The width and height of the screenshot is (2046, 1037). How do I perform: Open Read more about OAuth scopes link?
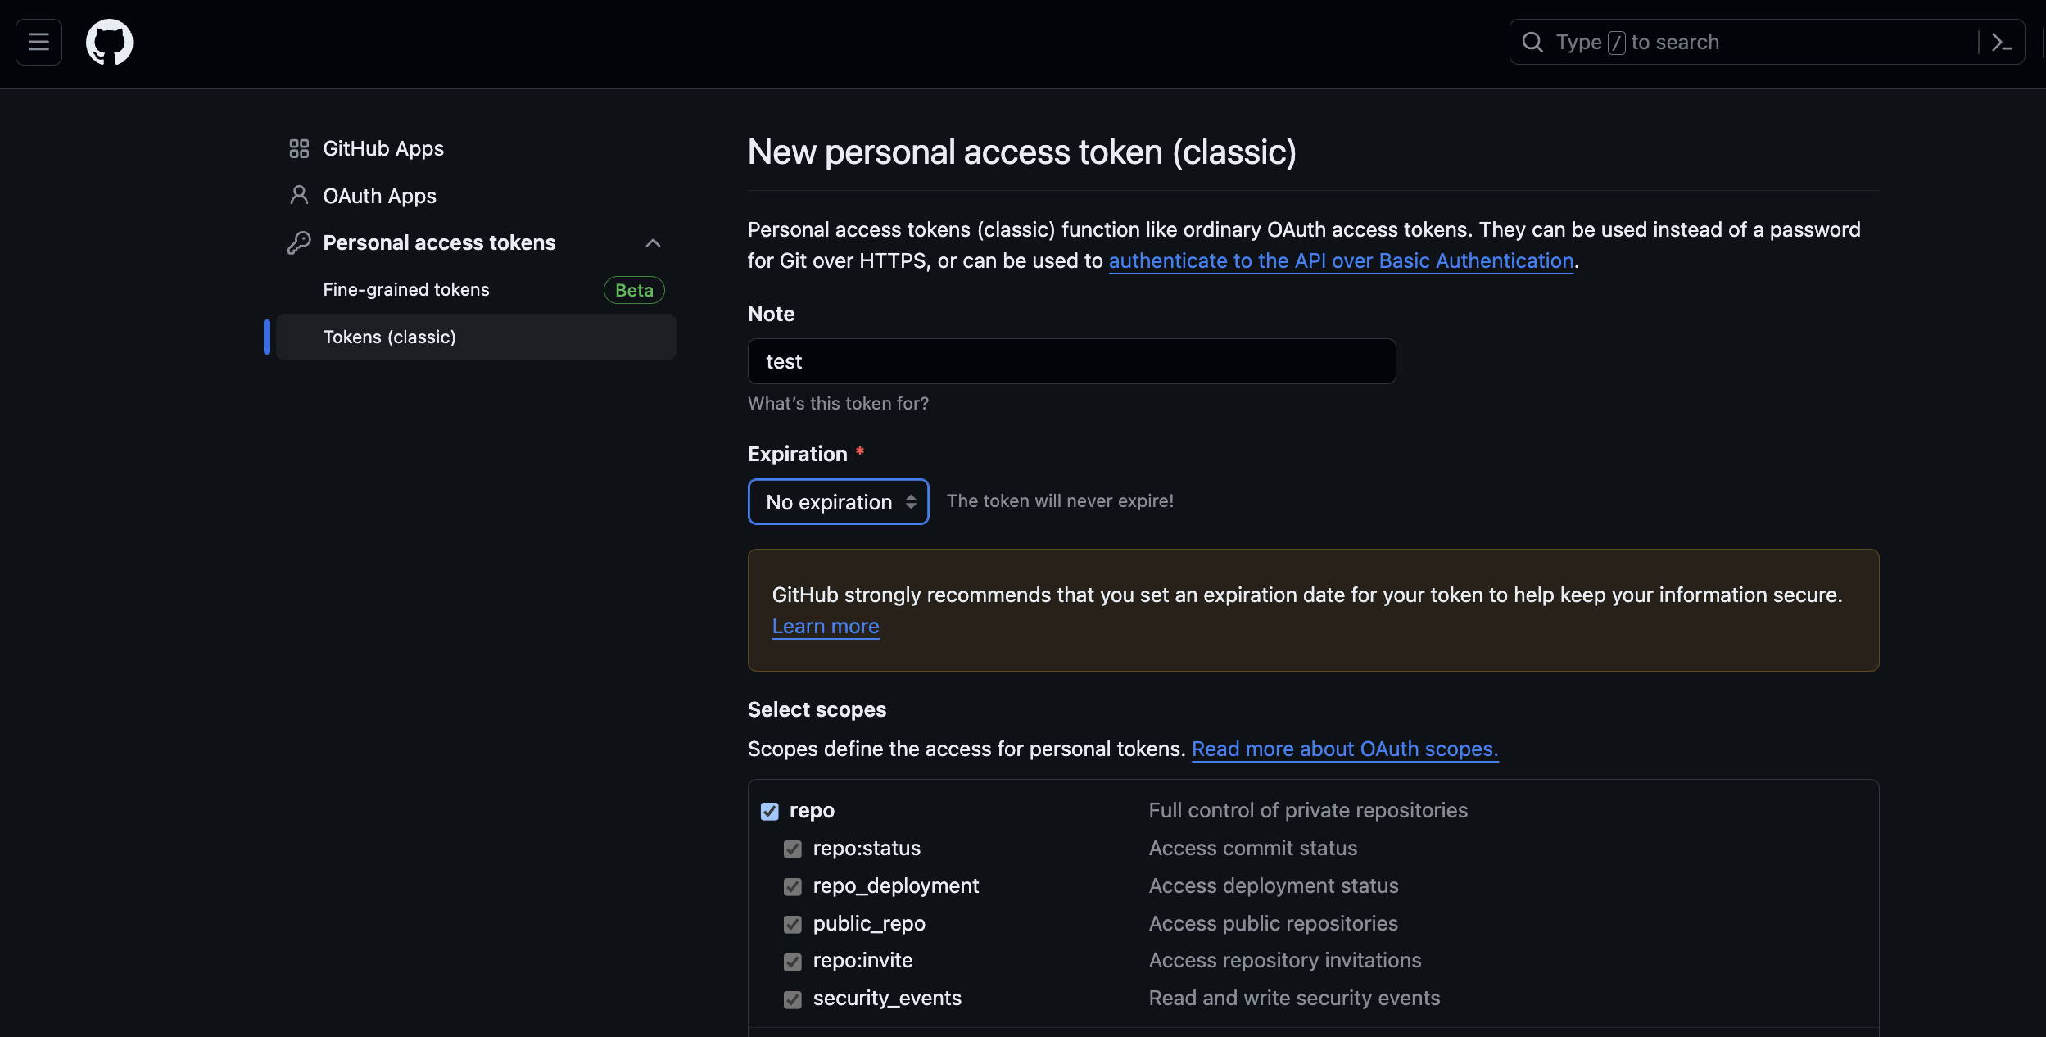click(x=1344, y=749)
